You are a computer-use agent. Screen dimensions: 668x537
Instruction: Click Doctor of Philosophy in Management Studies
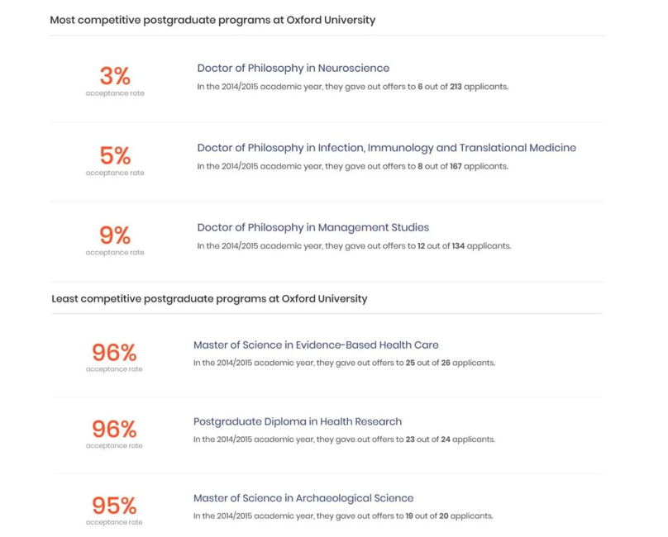[x=313, y=227]
